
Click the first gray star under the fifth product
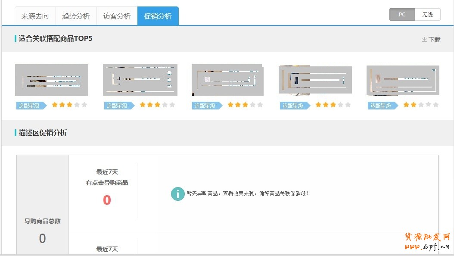click(x=420, y=104)
